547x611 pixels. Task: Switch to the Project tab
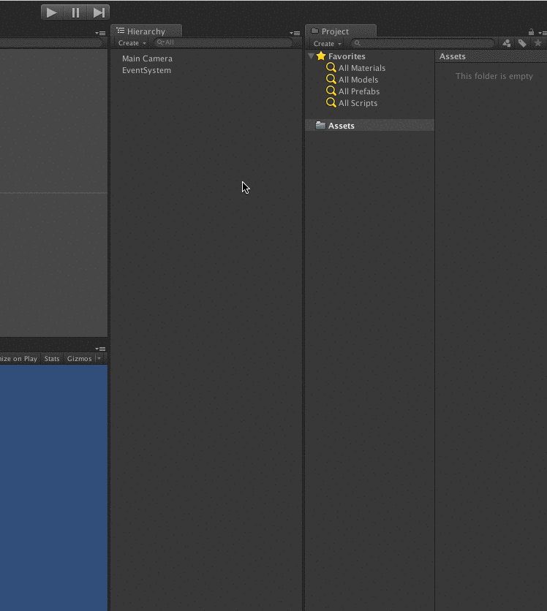(335, 31)
